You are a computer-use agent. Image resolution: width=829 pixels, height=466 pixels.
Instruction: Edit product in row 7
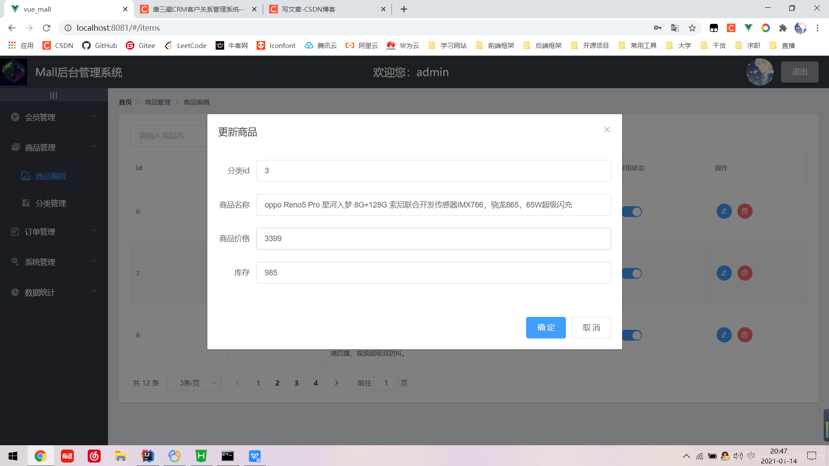(x=724, y=273)
